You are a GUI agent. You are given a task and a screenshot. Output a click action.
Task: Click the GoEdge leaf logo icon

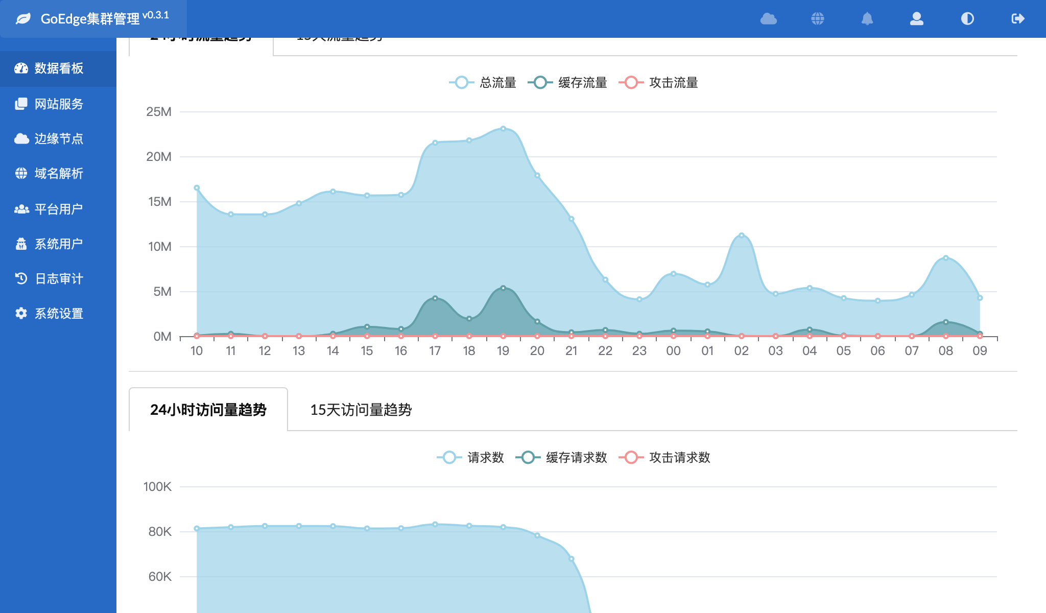click(x=23, y=19)
